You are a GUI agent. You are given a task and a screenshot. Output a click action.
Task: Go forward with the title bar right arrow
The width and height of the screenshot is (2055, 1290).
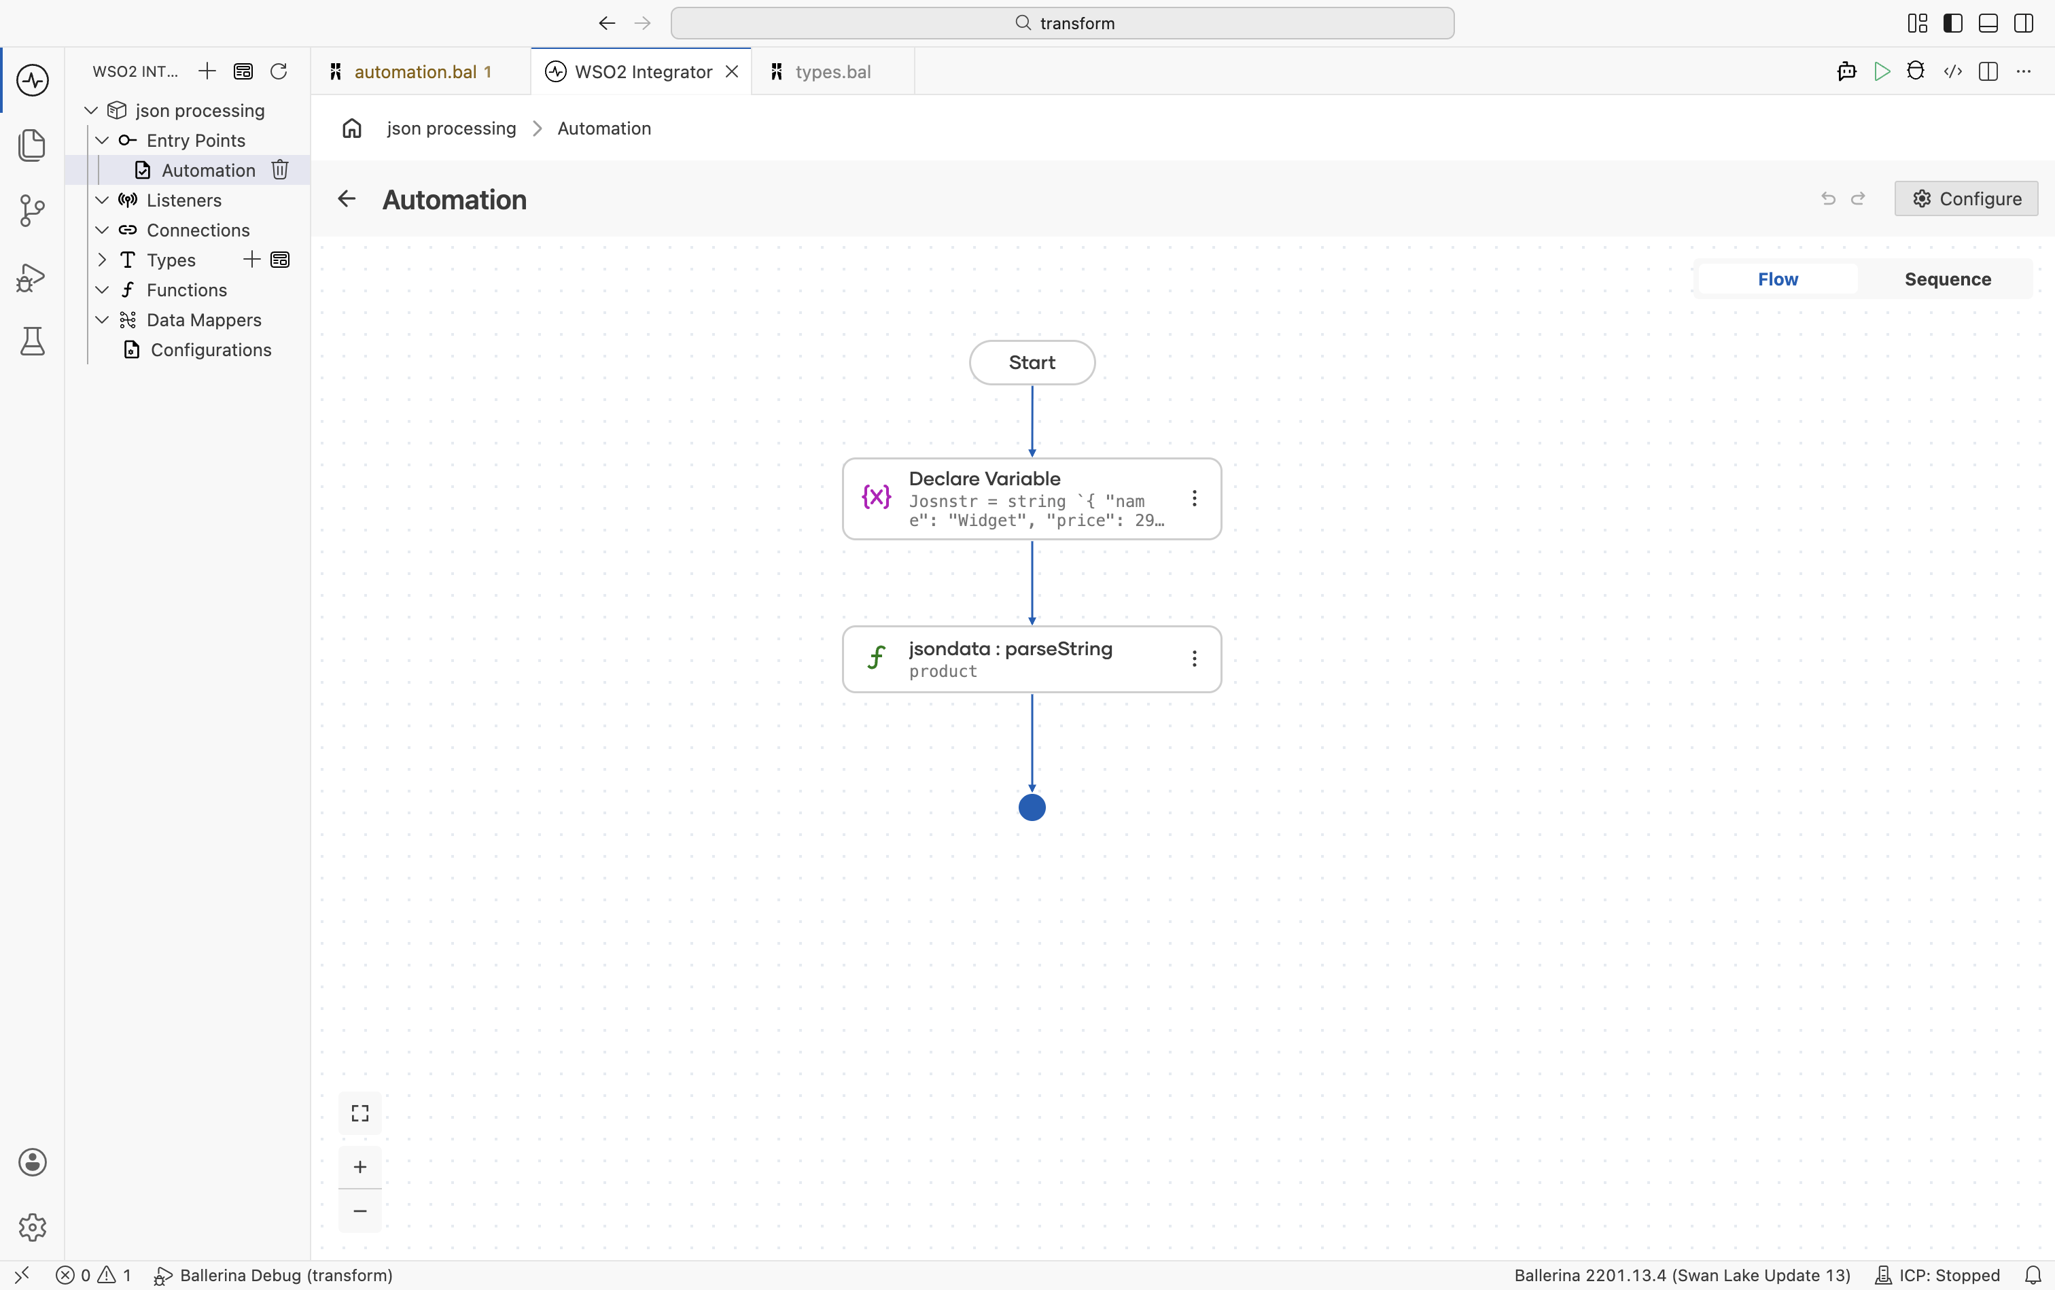[x=642, y=23]
